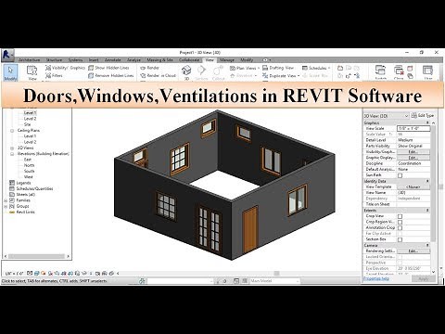Click the Project Browser horizontal scrollbar

tap(37, 256)
